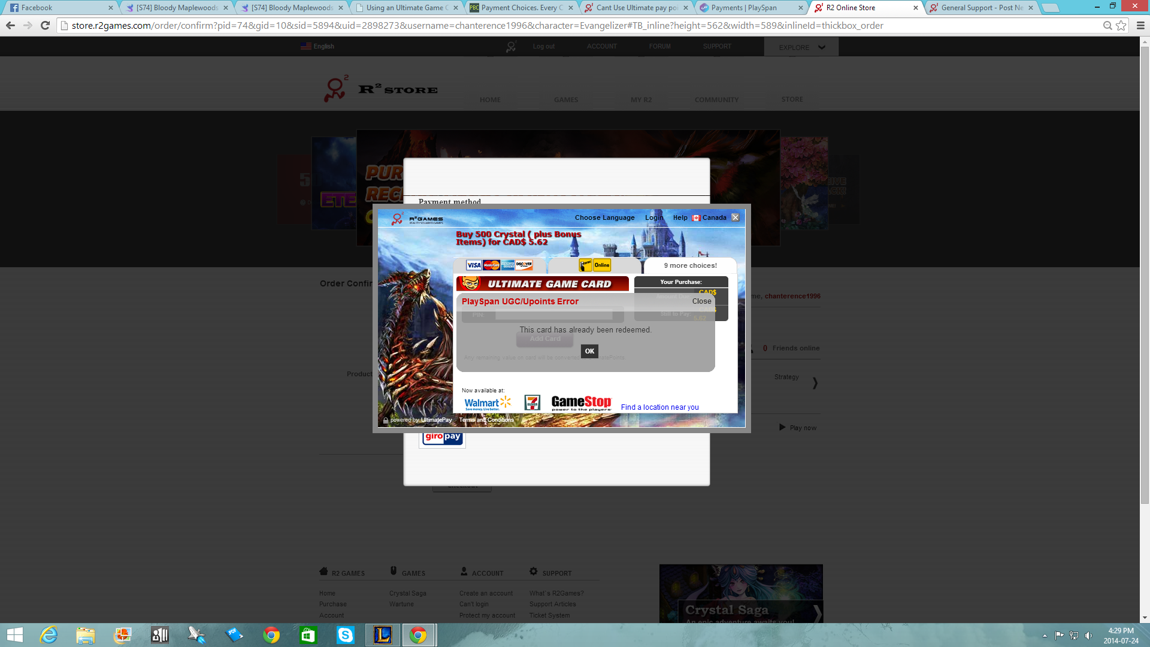Open Skype from the taskbar
Image resolution: width=1150 pixels, height=647 pixels.
tap(345, 634)
